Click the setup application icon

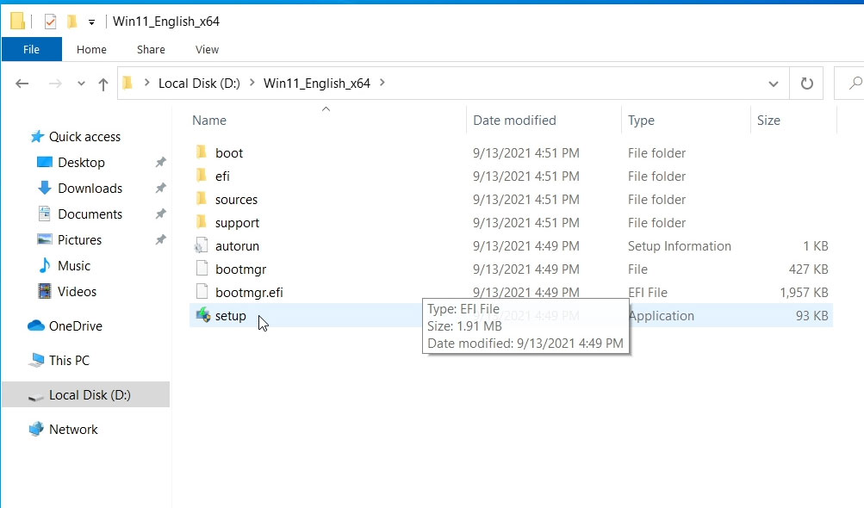[202, 316]
